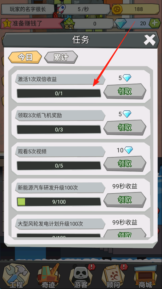Click the green plus to add diamonds

pos(155,23)
